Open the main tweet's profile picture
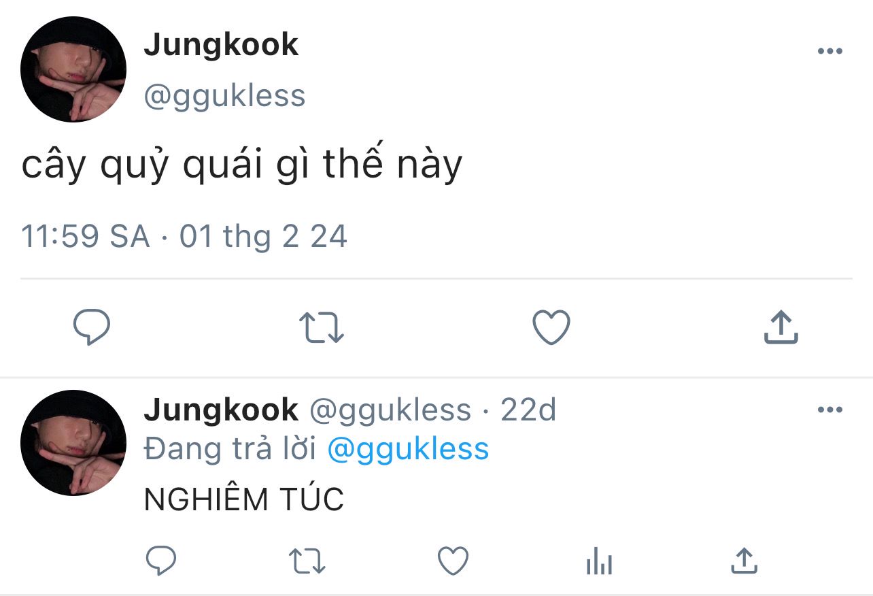The width and height of the screenshot is (873, 596). click(x=73, y=70)
